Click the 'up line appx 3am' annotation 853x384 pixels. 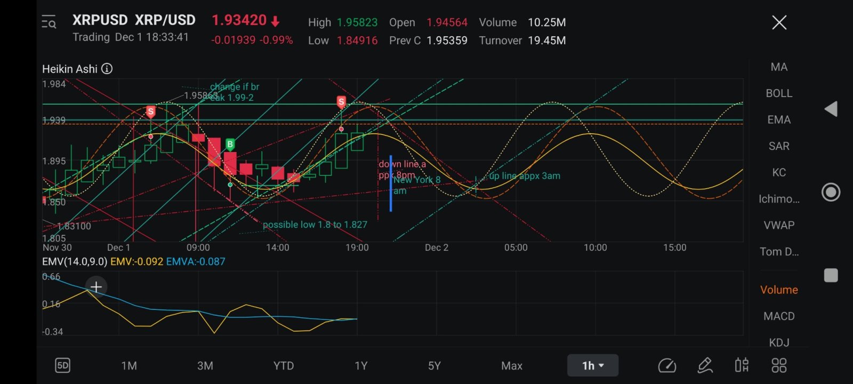click(x=525, y=176)
